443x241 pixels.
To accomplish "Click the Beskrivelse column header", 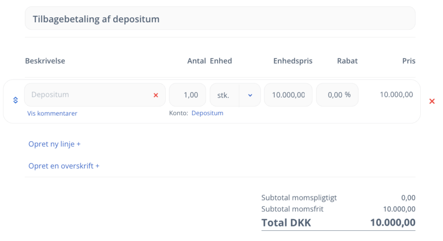I will (45, 61).
